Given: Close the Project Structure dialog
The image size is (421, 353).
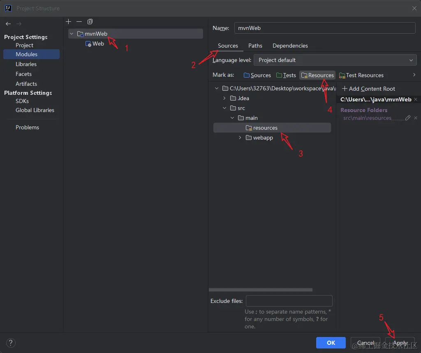Looking at the screenshot, I should (414, 8).
